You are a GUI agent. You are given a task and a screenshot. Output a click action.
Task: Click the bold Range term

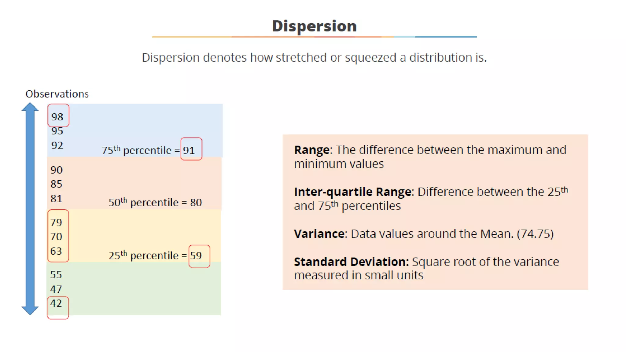click(312, 150)
